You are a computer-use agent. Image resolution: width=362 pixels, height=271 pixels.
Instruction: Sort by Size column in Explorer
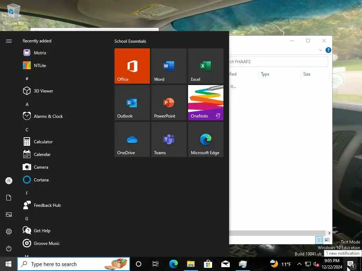[315, 74]
